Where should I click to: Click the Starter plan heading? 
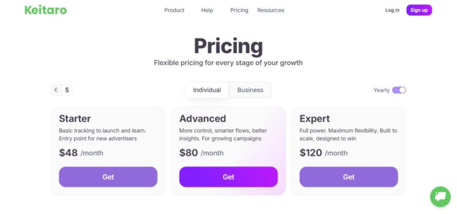click(x=75, y=118)
